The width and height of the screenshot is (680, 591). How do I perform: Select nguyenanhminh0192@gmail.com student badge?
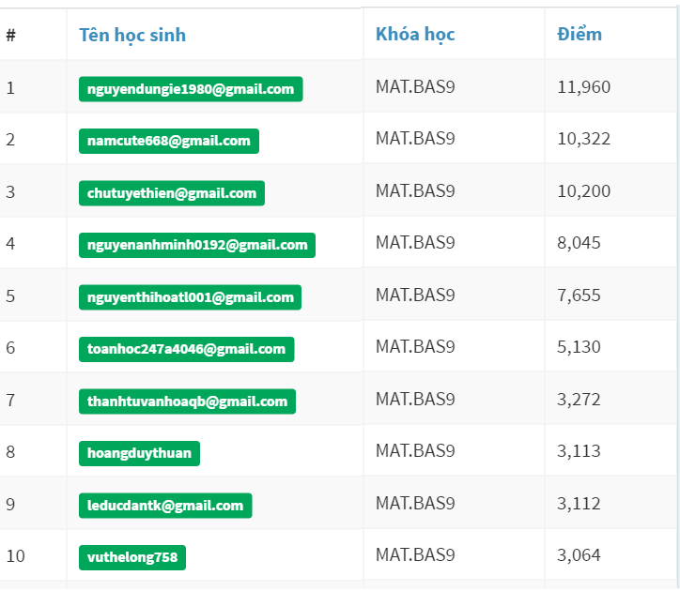197,245
